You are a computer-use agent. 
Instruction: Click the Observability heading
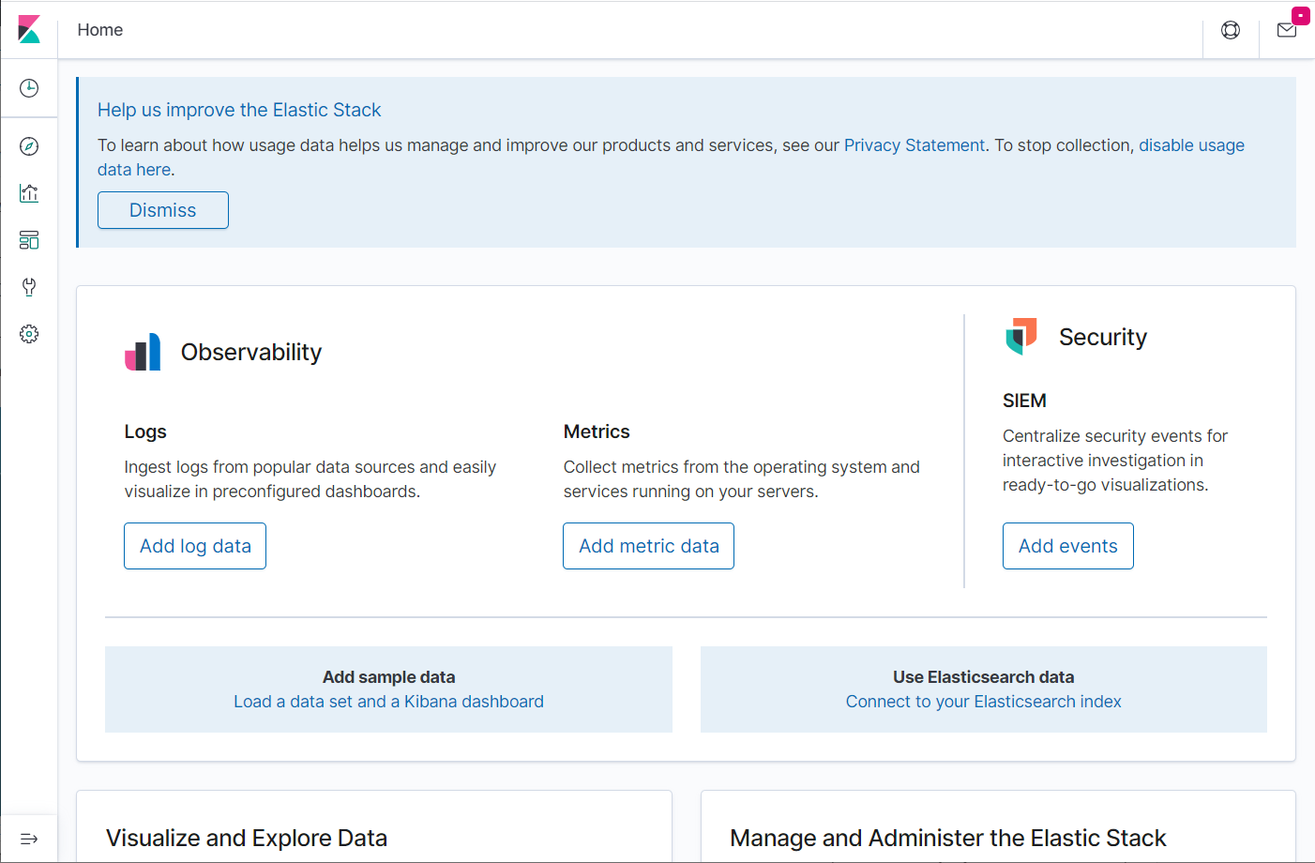point(251,352)
